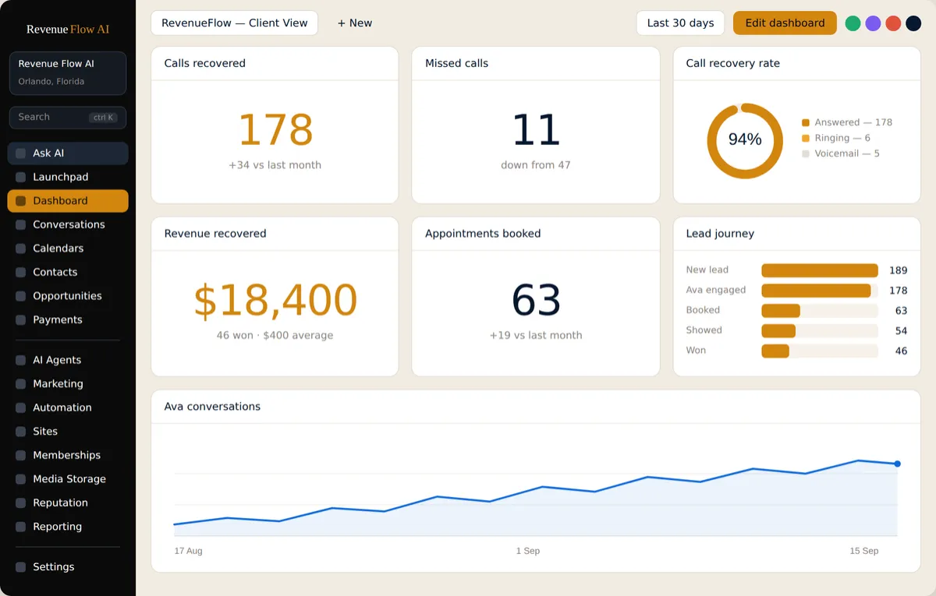Click the 11 missed calls value

(536, 130)
